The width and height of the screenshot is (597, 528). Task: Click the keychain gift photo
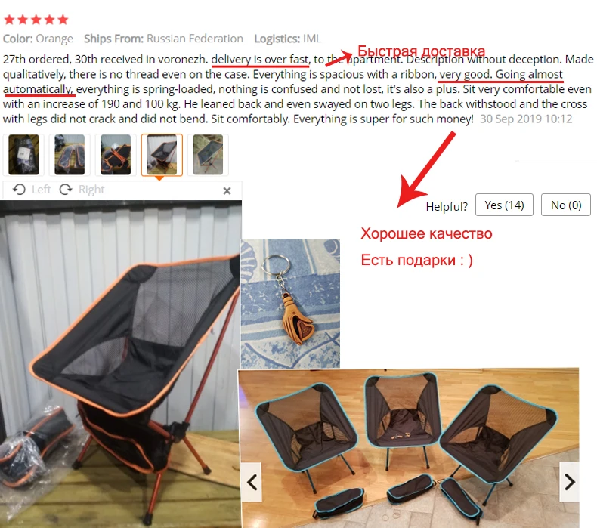pyautogui.click(x=290, y=304)
